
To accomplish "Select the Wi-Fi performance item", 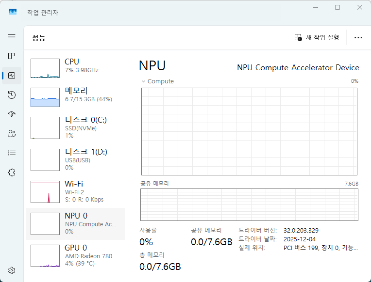I will click(x=75, y=191).
